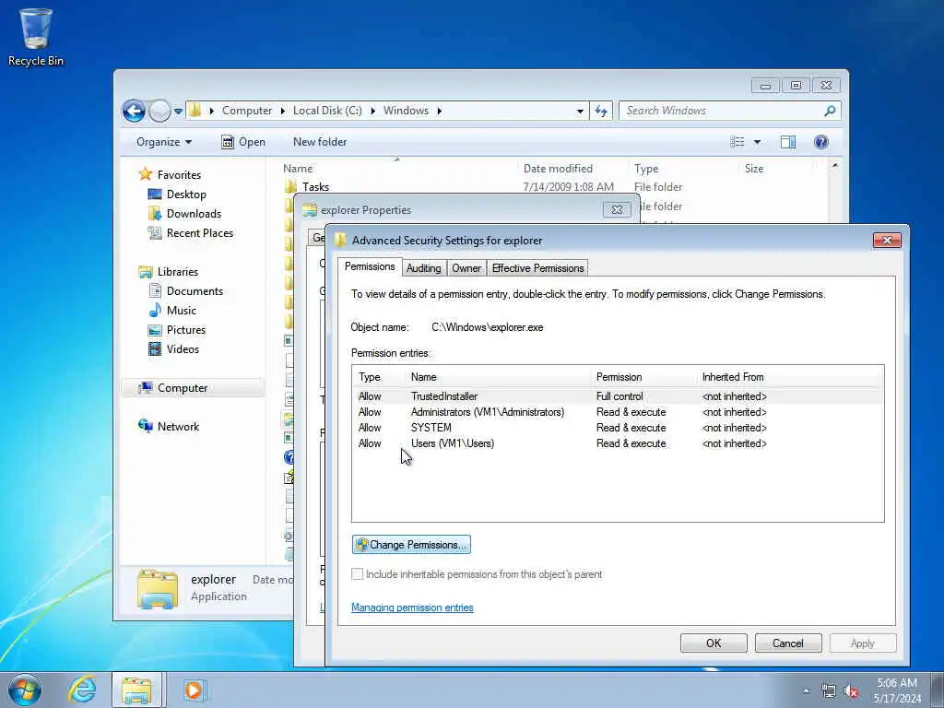Open Explorer Help question mark icon
The width and height of the screenshot is (944, 708).
click(x=821, y=142)
